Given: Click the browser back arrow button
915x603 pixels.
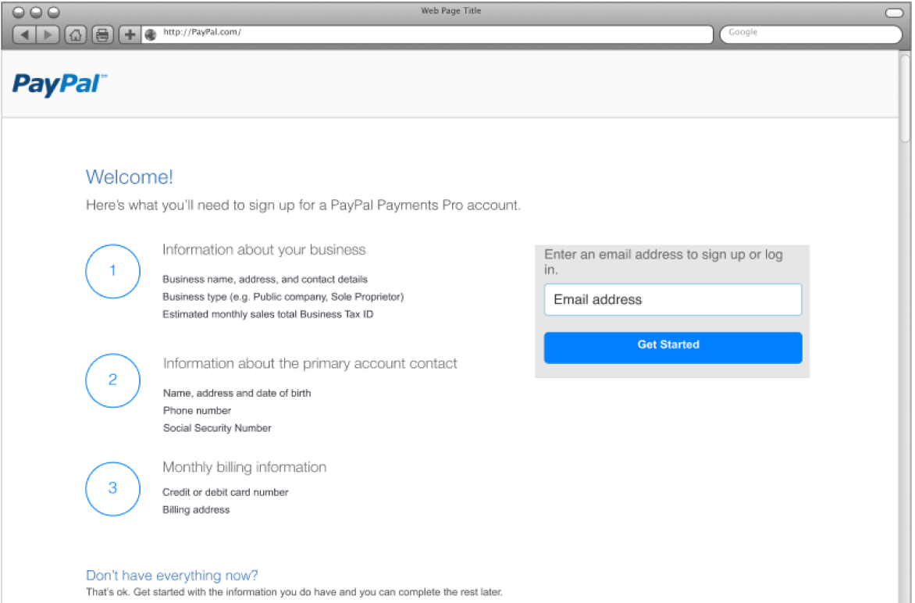Looking at the screenshot, I should tap(24, 35).
